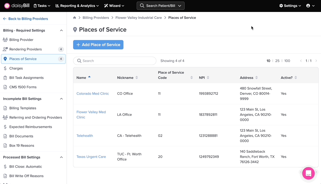The width and height of the screenshot is (321, 184).
Task: Sort by Place of Service Code
Action: pyautogui.click(x=175, y=75)
